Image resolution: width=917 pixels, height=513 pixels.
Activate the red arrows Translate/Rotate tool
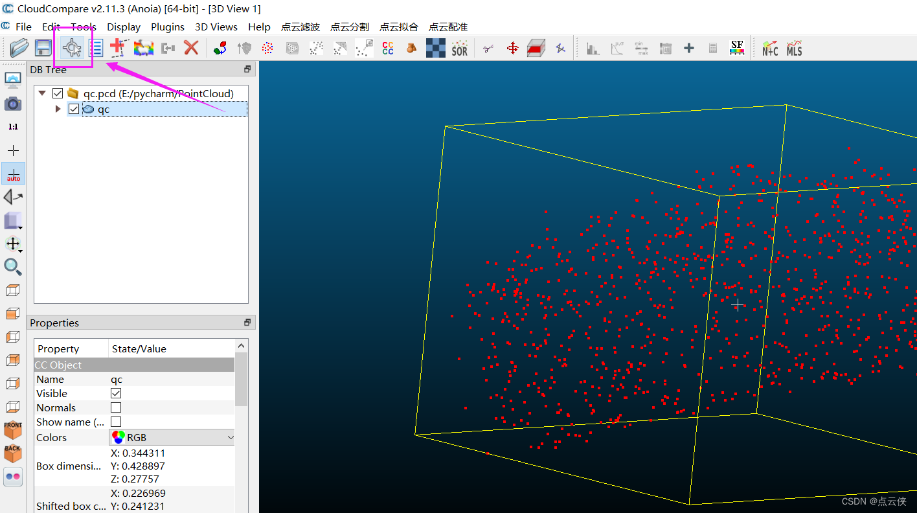[512, 48]
